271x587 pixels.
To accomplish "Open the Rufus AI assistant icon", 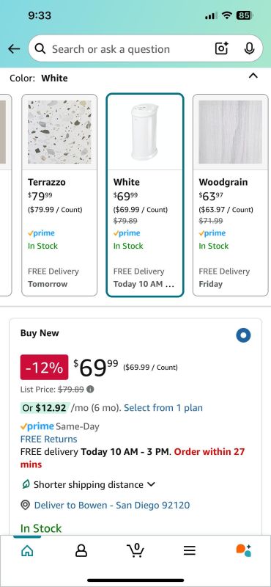I will 243,550.
